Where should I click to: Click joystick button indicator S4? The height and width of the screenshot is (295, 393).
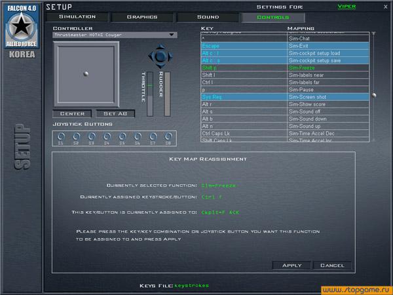point(107,136)
